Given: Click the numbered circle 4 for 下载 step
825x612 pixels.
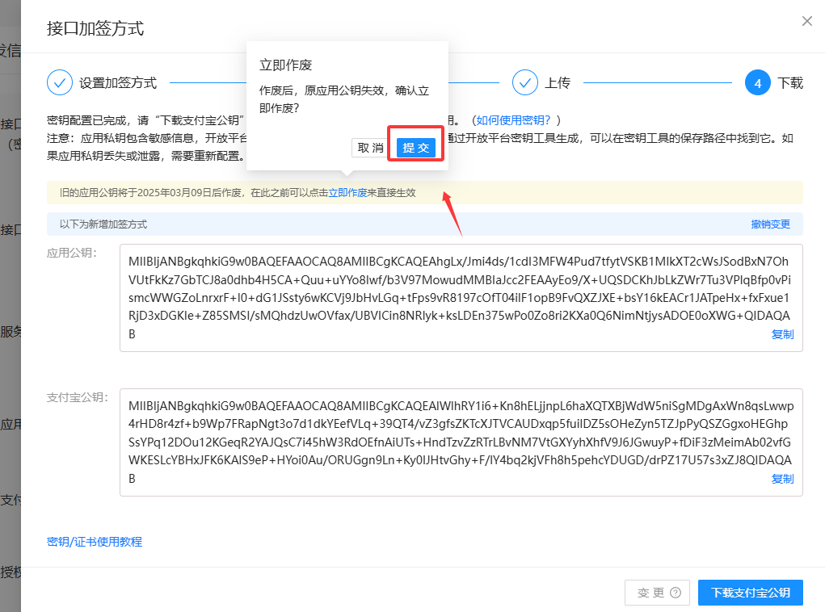Looking at the screenshot, I should point(757,82).
